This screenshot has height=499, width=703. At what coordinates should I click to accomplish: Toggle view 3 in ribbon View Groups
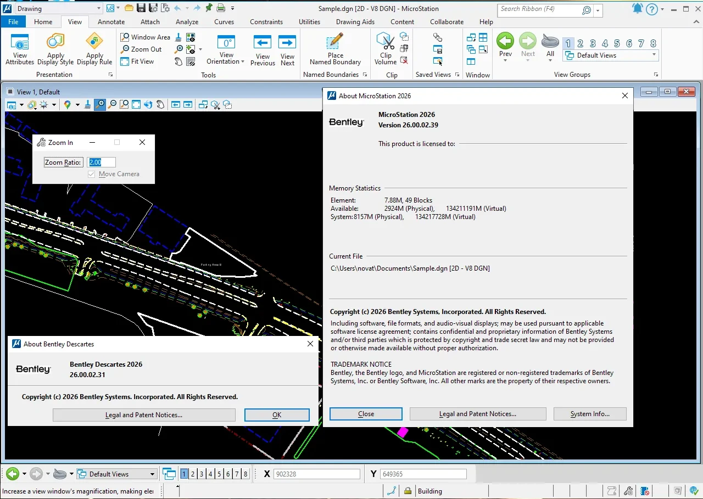click(593, 43)
